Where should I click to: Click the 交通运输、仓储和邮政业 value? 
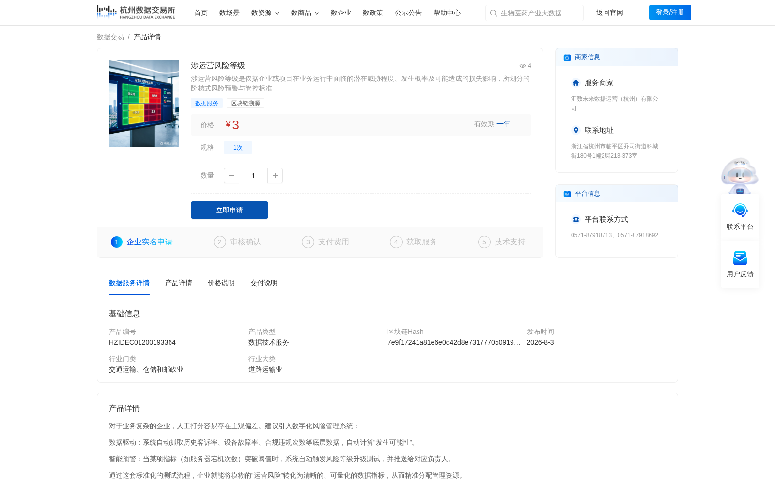click(146, 369)
